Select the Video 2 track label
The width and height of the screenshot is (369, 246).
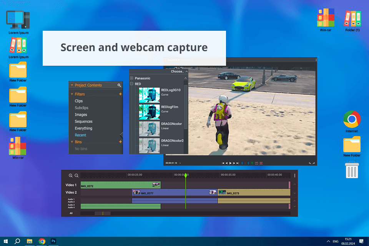click(x=71, y=192)
